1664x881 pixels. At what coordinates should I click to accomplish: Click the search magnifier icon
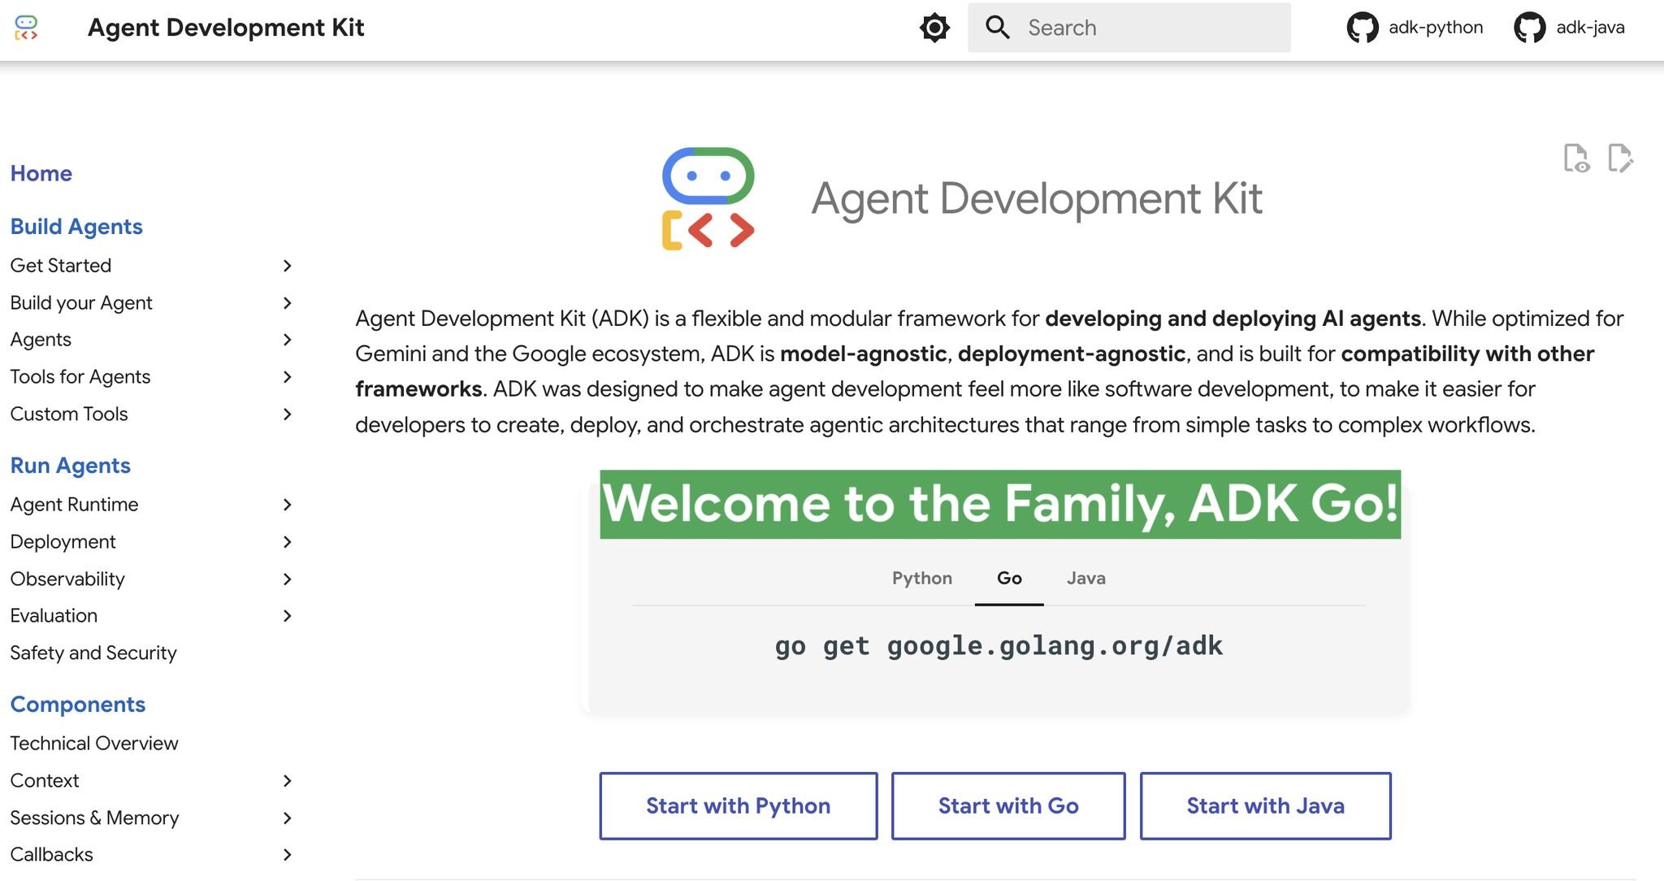click(997, 28)
